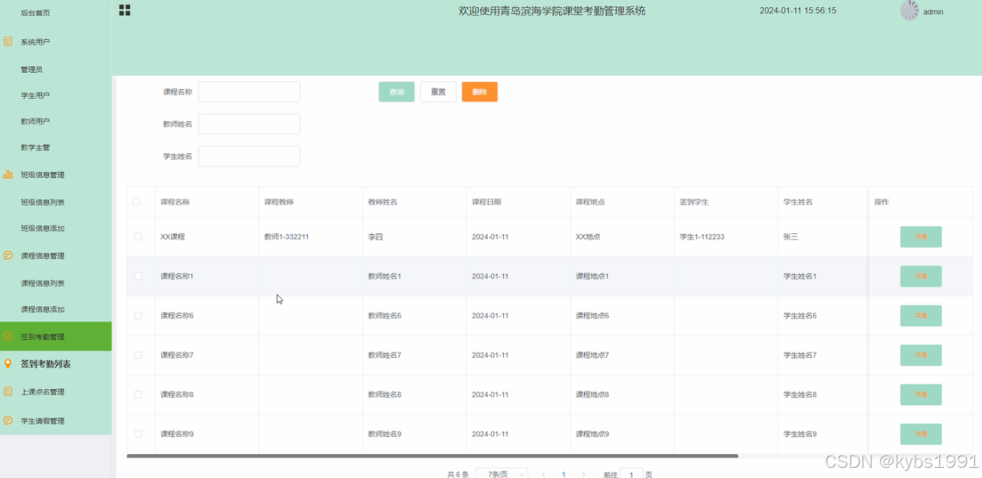Focus the 教师姓名 search field

(250, 124)
